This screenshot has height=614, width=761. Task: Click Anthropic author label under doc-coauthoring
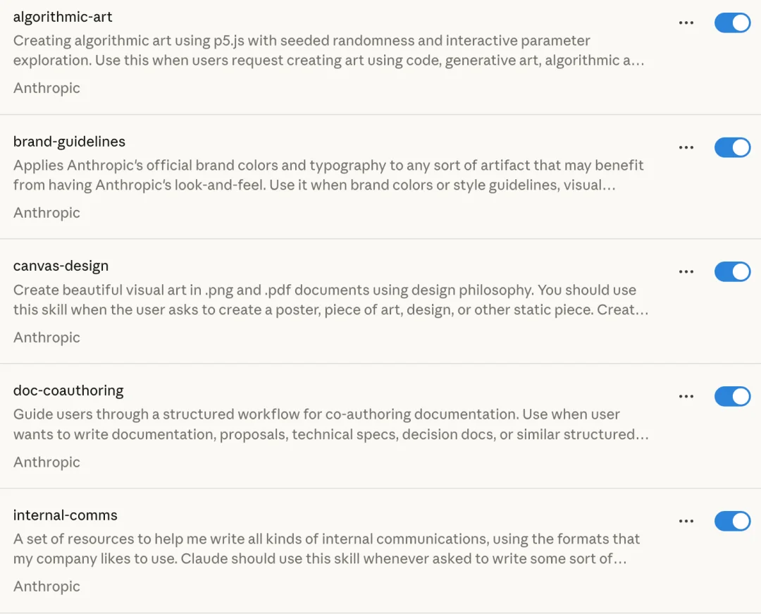pos(47,462)
